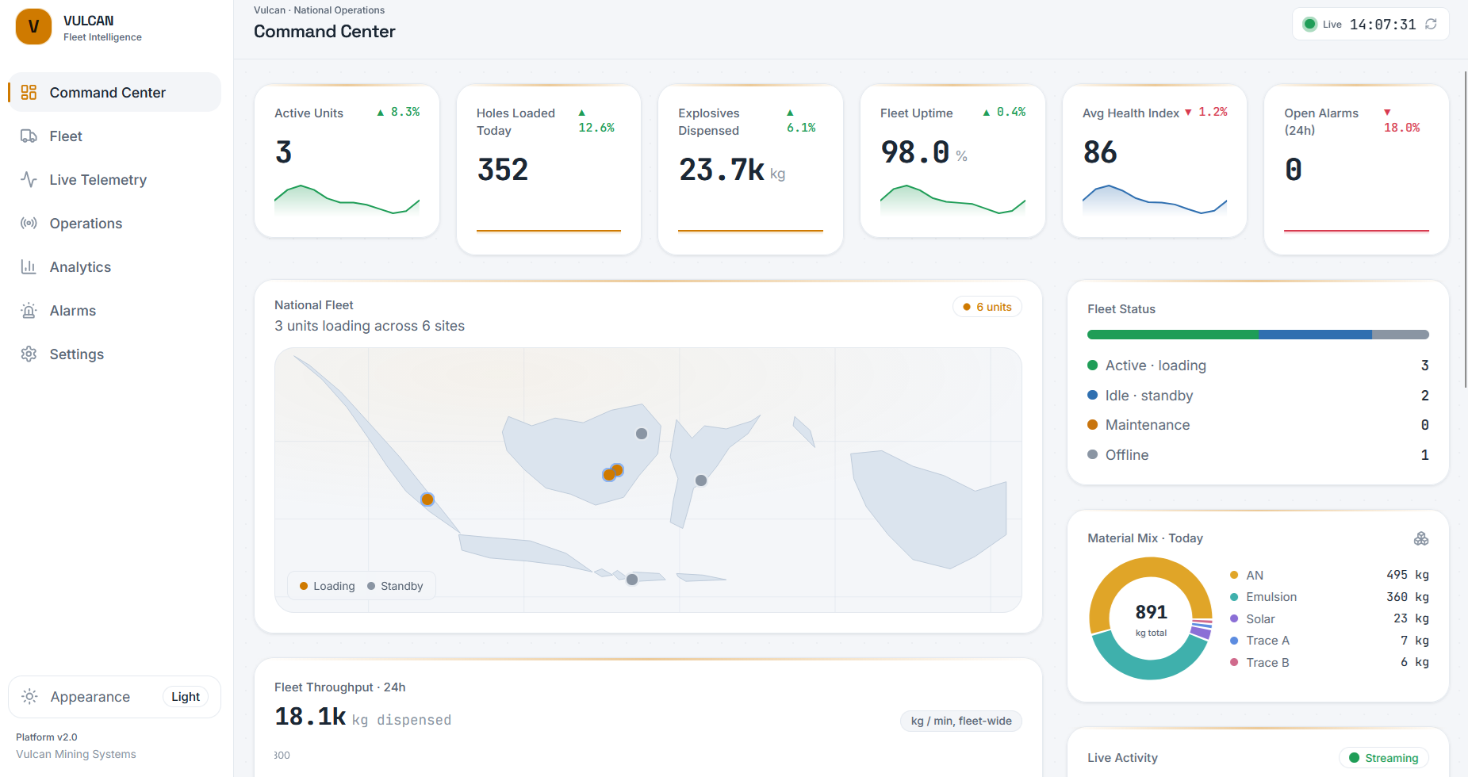The image size is (1468, 777).
Task: Click the grey marker on Sulawesi island
Action: click(701, 480)
